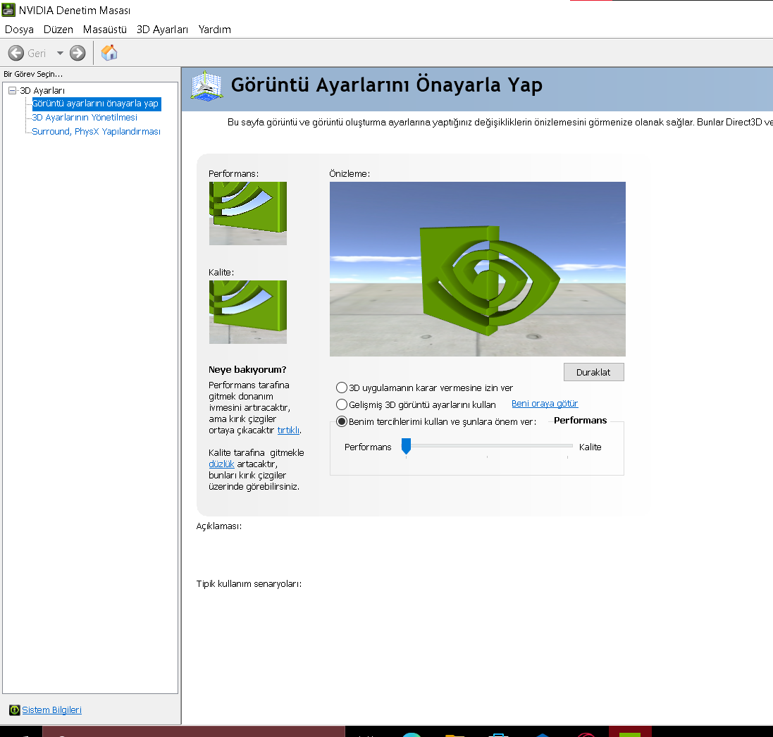The image size is (773, 737).
Task: Go back with the Geri arrow
Action: [16, 53]
